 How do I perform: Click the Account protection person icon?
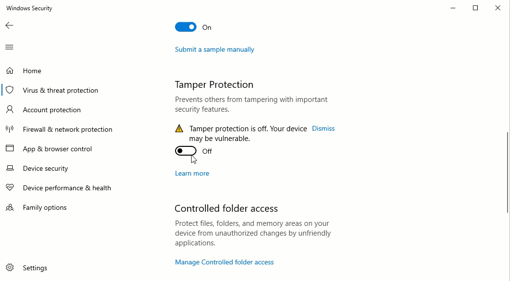10,109
